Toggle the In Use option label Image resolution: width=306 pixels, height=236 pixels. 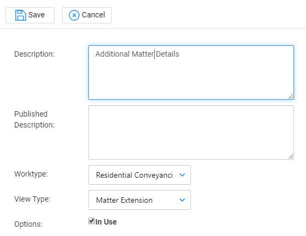coord(106,222)
